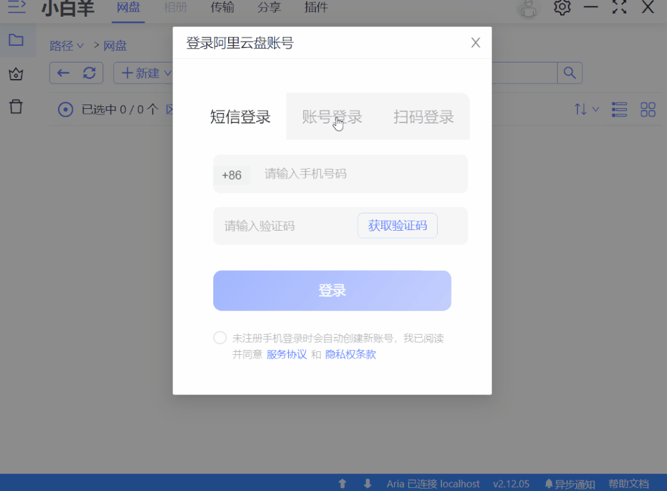This screenshot has width=667, height=491.
Task: Toggle fullscreen window icon
Action: (x=619, y=7)
